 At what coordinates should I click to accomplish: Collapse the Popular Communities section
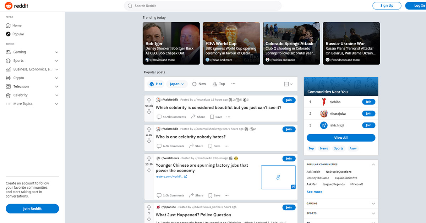click(373, 165)
